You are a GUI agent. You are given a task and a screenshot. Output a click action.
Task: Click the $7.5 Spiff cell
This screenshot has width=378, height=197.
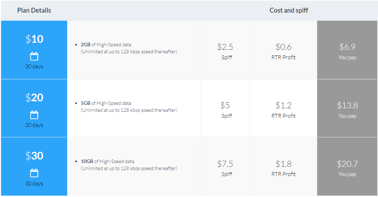click(225, 166)
